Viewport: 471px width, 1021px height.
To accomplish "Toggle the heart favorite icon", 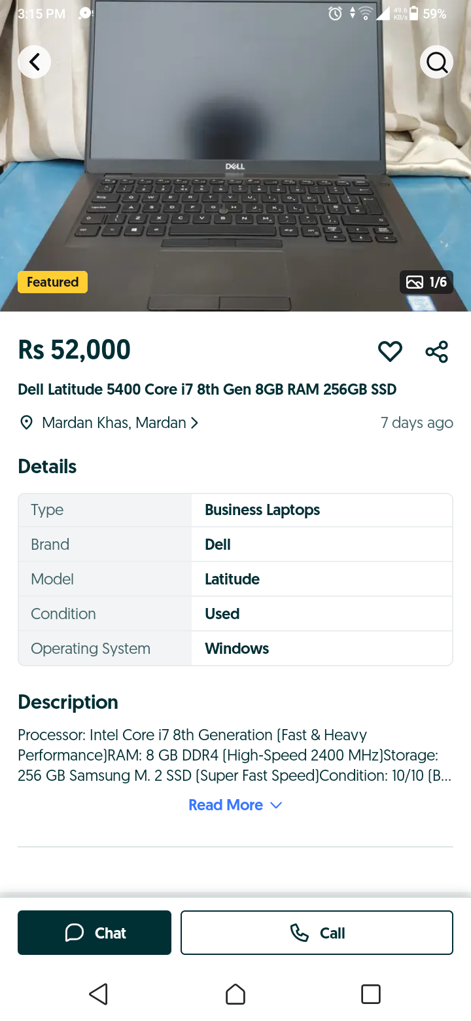I will tap(390, 351).
